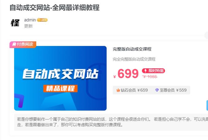The image size is (208, 140).
Task: Click the crown icon for 钻石会员
Action: pos(118,90)
